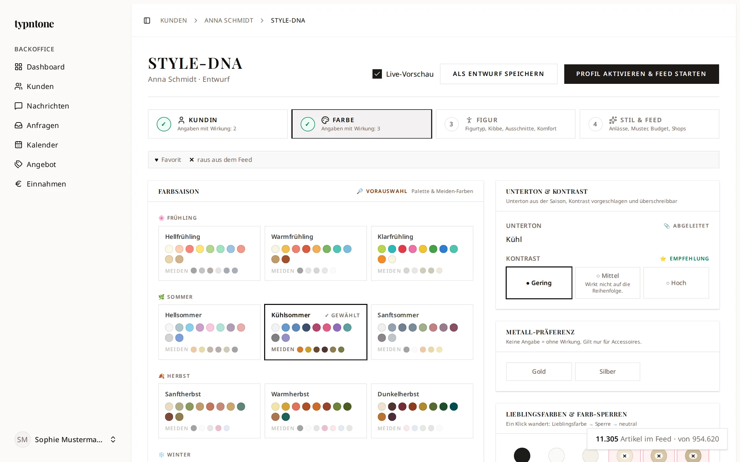Select the Warmherbst season card
740x462 pixels.
(316, 411)
